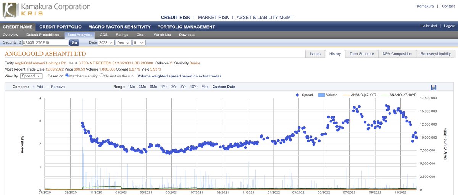Image resolution: width=458 pixels, height=195 pixels.
Task: Set chart range to 2Yr
Action: click(174, 87)
